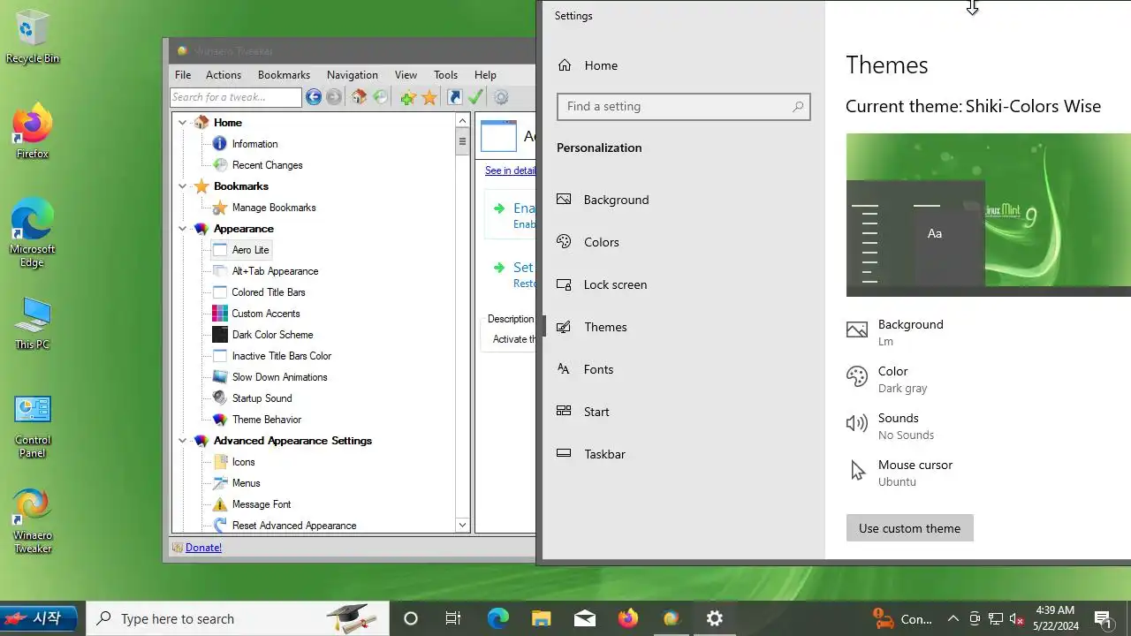
Task: Select the Firefox desktop shortcut
Action: 33,132
